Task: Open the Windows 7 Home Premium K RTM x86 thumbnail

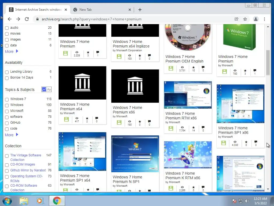Action: point(188,155)
